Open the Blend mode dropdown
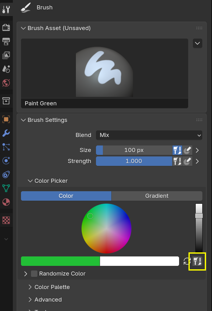Screen dimensions: 212x311 [x=149, y=135]
